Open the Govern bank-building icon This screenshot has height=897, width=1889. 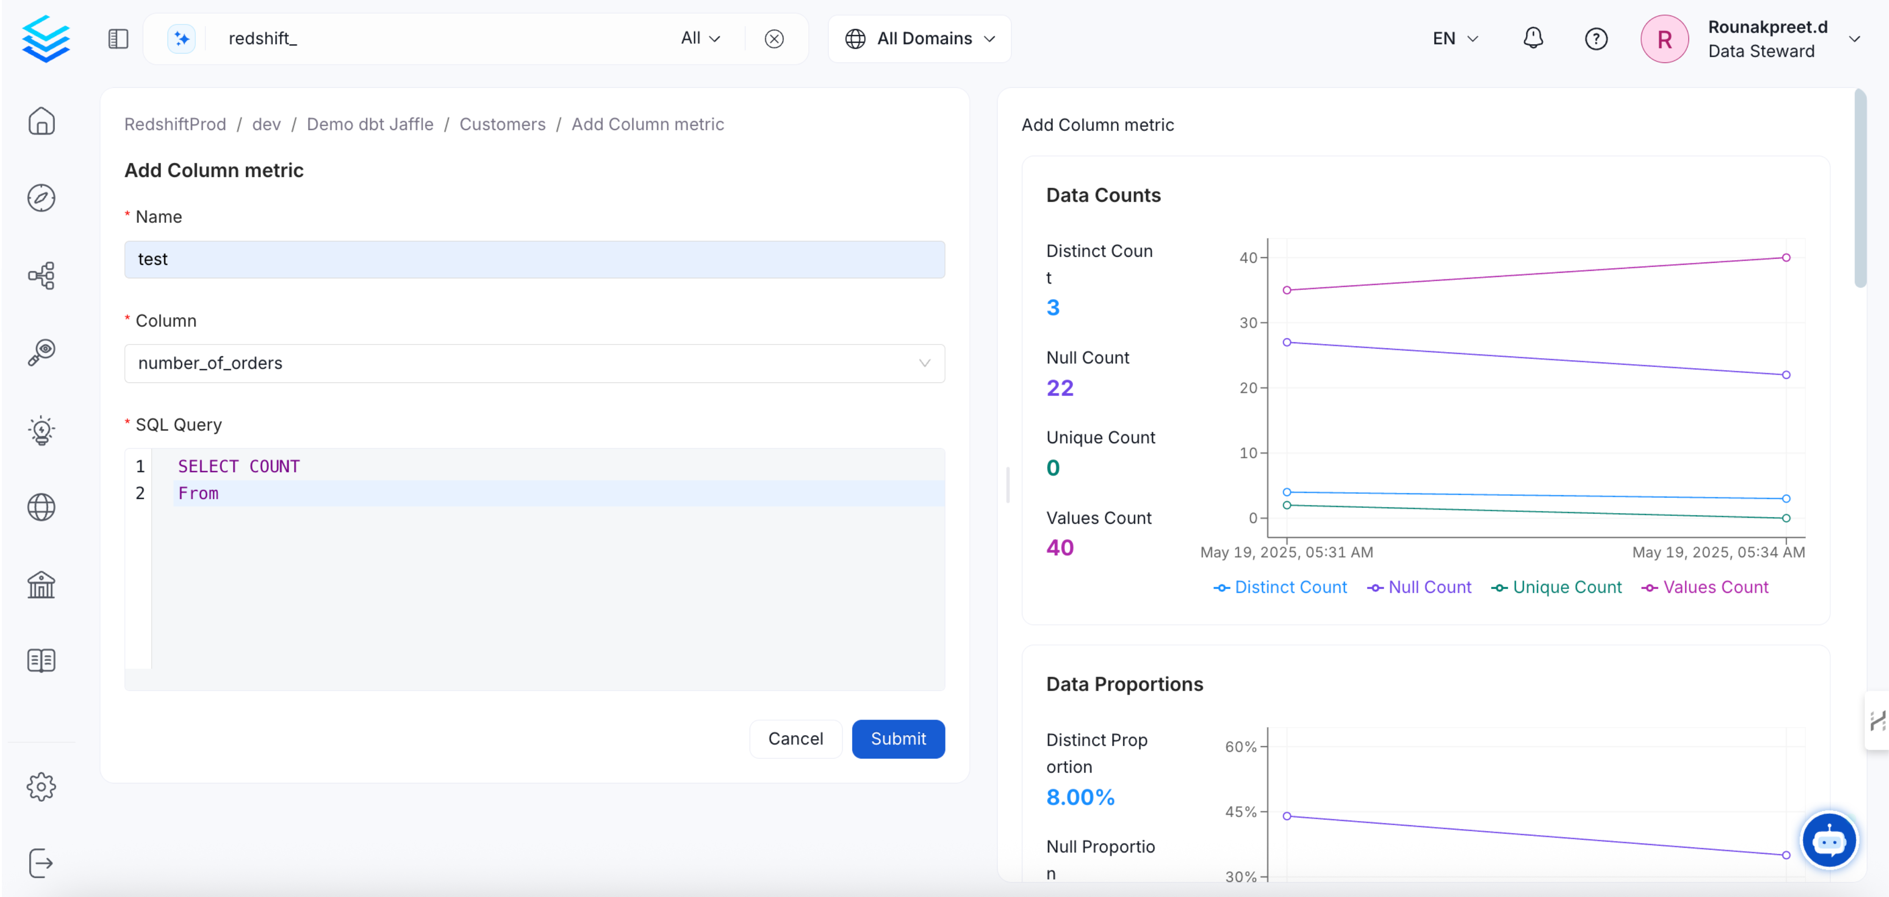41,584
